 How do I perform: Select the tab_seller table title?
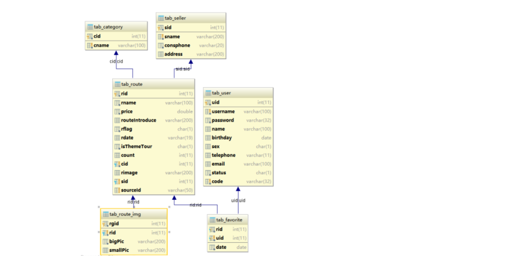175,18
